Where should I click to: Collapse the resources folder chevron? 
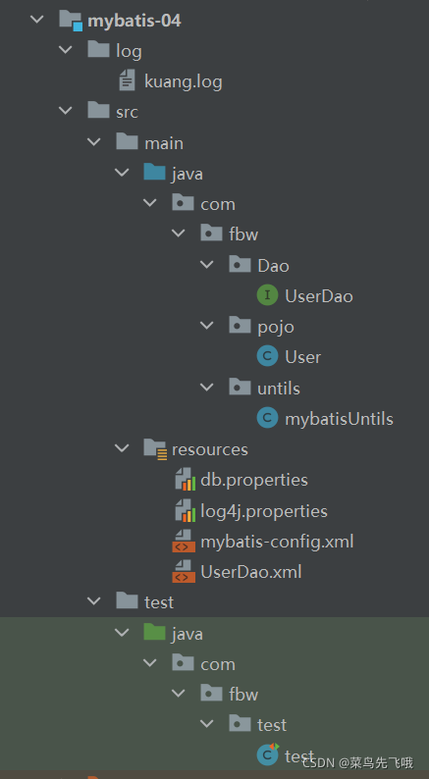coord(122,448)
